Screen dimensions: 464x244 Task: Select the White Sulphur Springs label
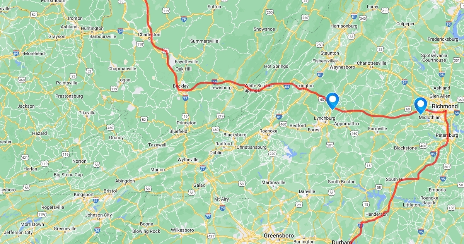[258, 88]
